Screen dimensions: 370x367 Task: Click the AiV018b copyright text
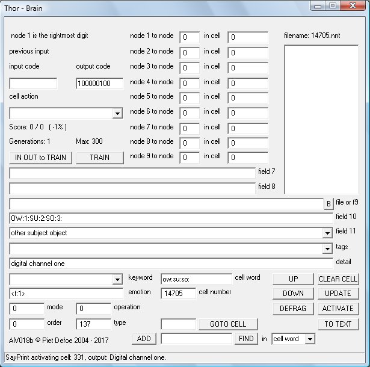58,341
